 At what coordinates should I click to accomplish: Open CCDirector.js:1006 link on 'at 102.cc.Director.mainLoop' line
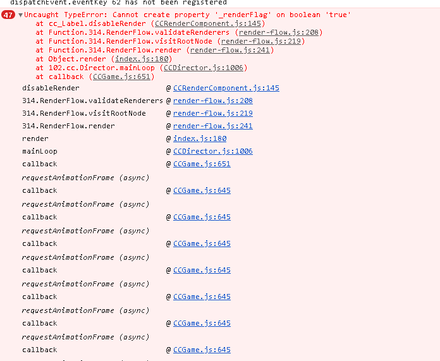click(x=203, y=68)
